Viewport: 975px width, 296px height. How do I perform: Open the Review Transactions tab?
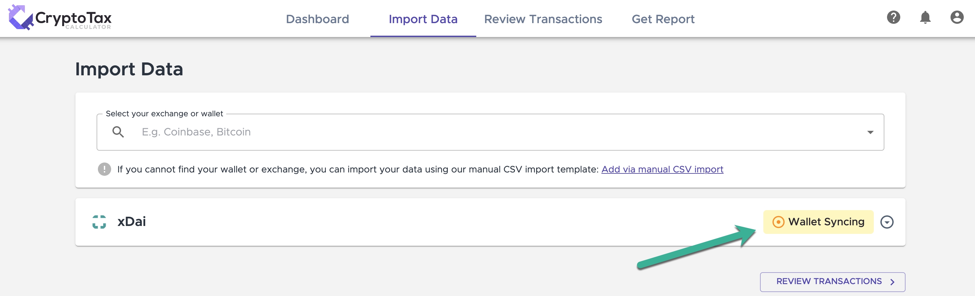pyautogui.click(x=543, y=19)
